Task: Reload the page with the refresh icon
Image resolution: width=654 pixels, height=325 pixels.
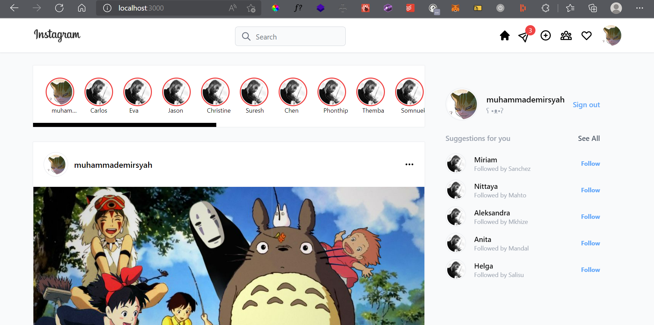Action: pos(59,8)
